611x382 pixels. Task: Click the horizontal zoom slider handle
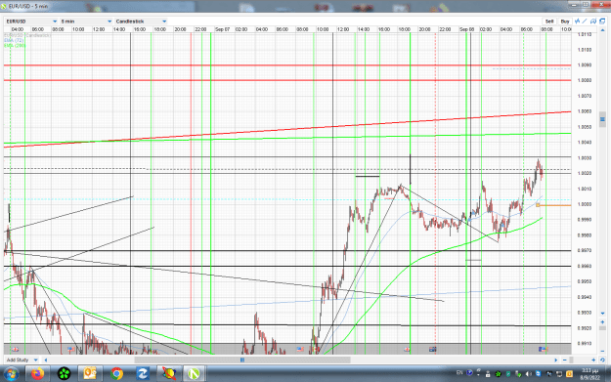[x=571, y=360]
